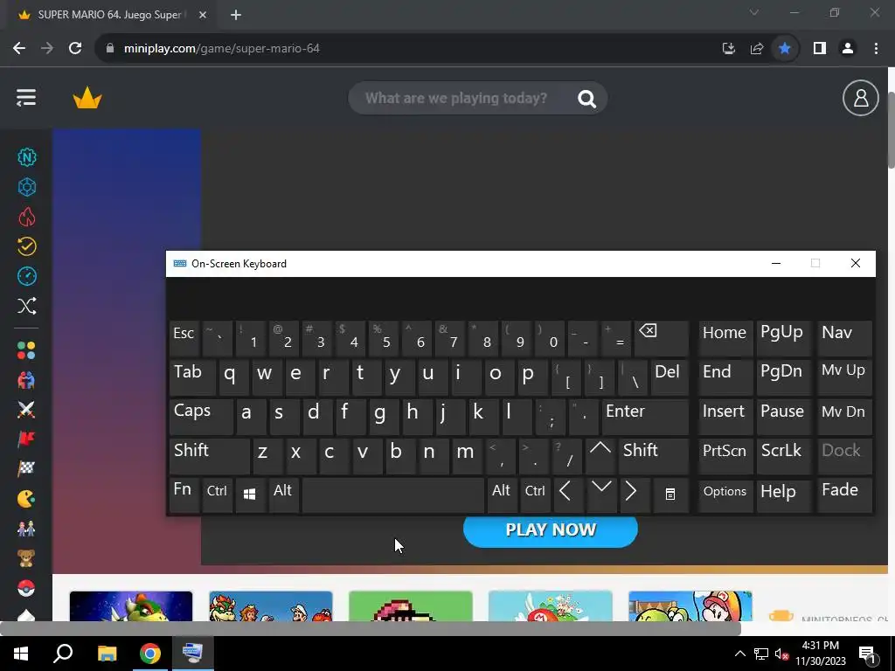Click the two people hugging category icon
The width and height of the screenshot is (895, 671).
click(26, 380)
